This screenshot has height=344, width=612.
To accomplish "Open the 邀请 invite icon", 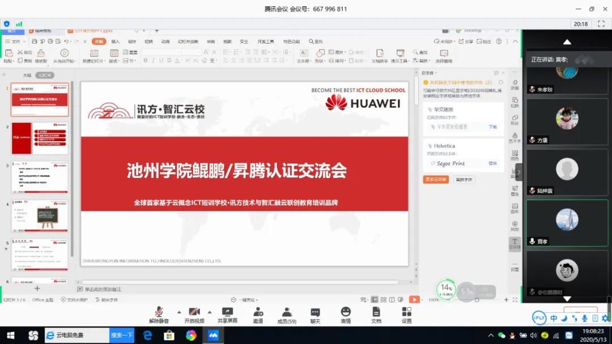I will pyautogui.click(x=258, y=315).
